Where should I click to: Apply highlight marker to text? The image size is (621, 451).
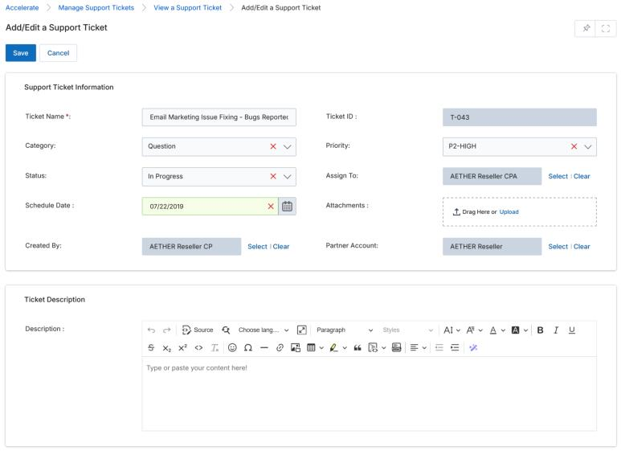tap(334, 348)
